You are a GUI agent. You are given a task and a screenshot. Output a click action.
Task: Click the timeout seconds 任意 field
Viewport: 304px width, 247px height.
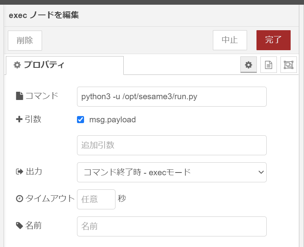coord(96,199)
